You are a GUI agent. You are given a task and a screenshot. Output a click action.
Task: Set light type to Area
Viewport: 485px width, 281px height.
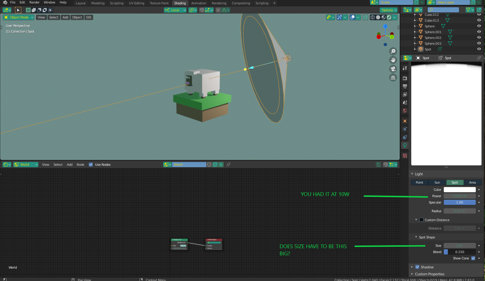click(473, 182)
